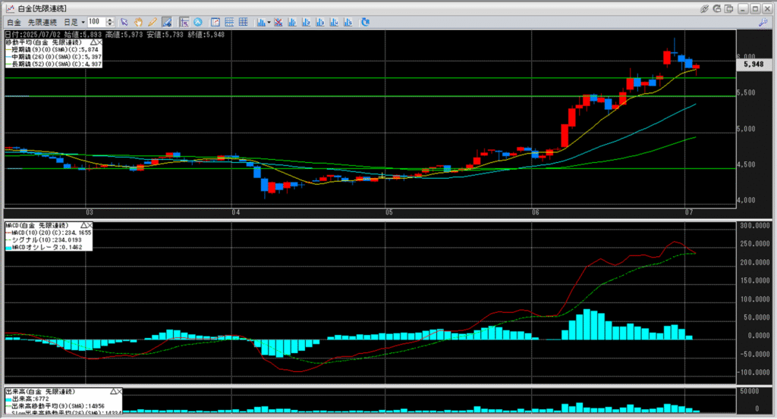777x419 pixels.
Task: Click the link chain icon in title bar
Action: tap(705, 8)
